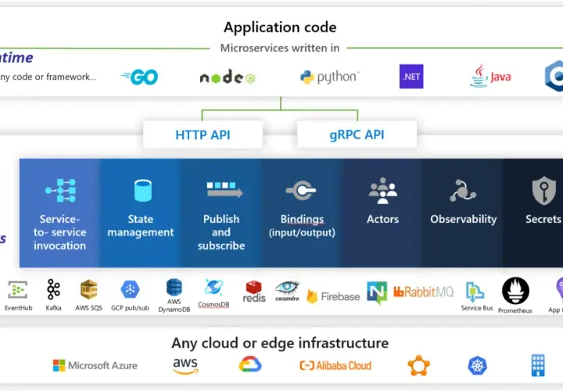Click the CosmosDB icon
Viewport: 563px width, 391px height.
213,288
